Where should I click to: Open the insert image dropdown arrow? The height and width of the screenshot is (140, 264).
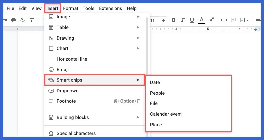pos(248,20)
